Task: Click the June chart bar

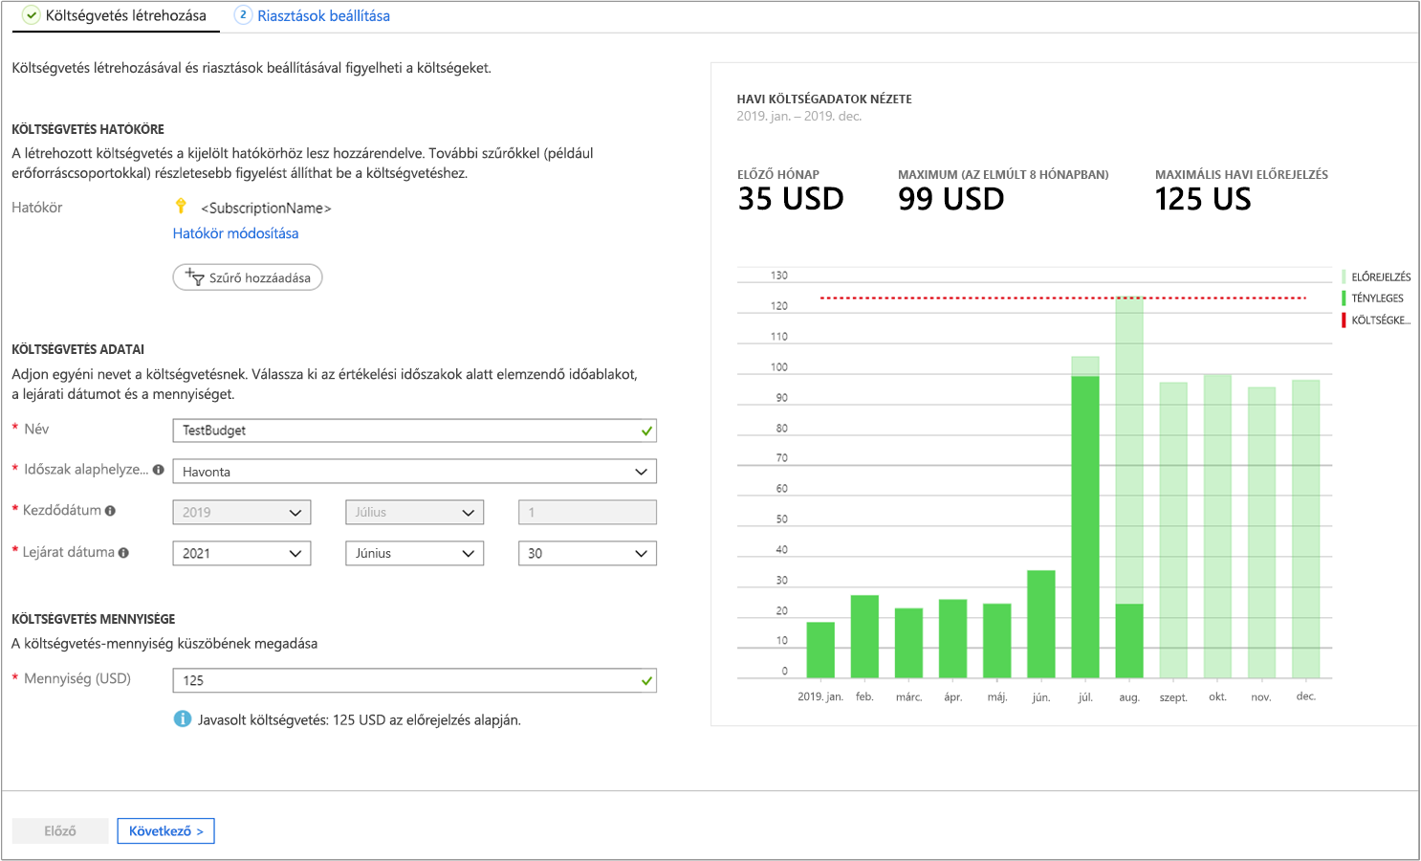Action: click(x=1041, y=625)
